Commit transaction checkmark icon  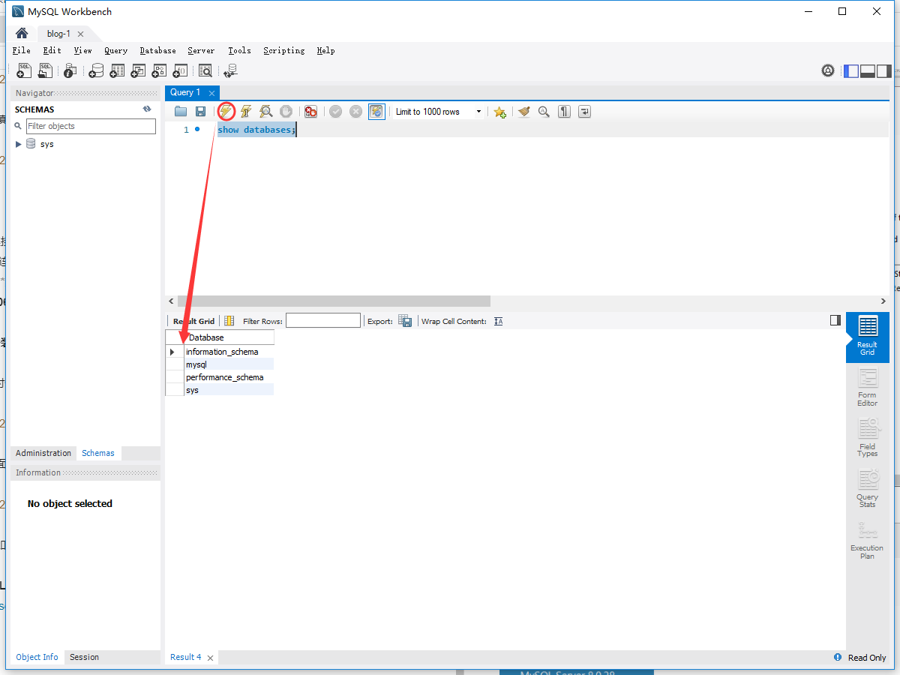[x=336, y=112]
